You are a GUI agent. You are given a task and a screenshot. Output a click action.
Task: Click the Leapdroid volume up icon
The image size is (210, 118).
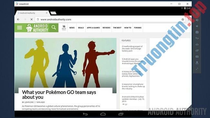[x=197, y=20]
